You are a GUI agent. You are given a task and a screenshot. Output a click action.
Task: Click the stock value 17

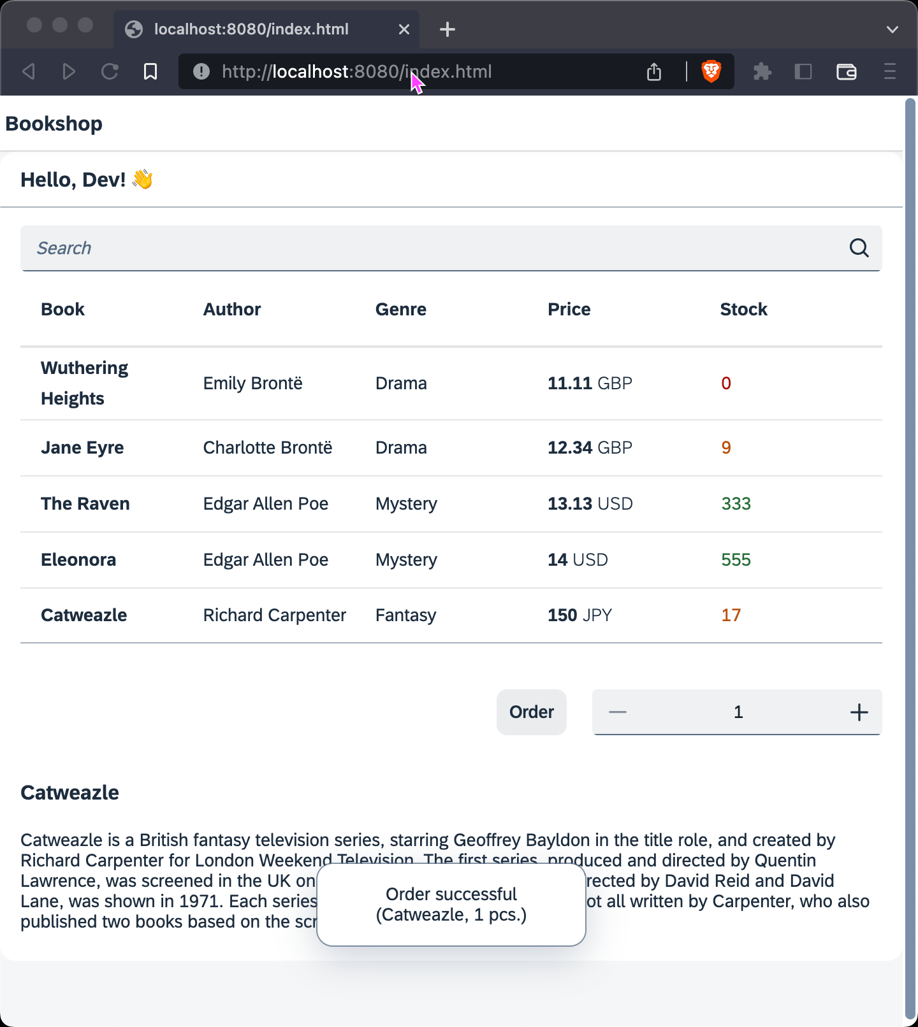coord(731,615)
